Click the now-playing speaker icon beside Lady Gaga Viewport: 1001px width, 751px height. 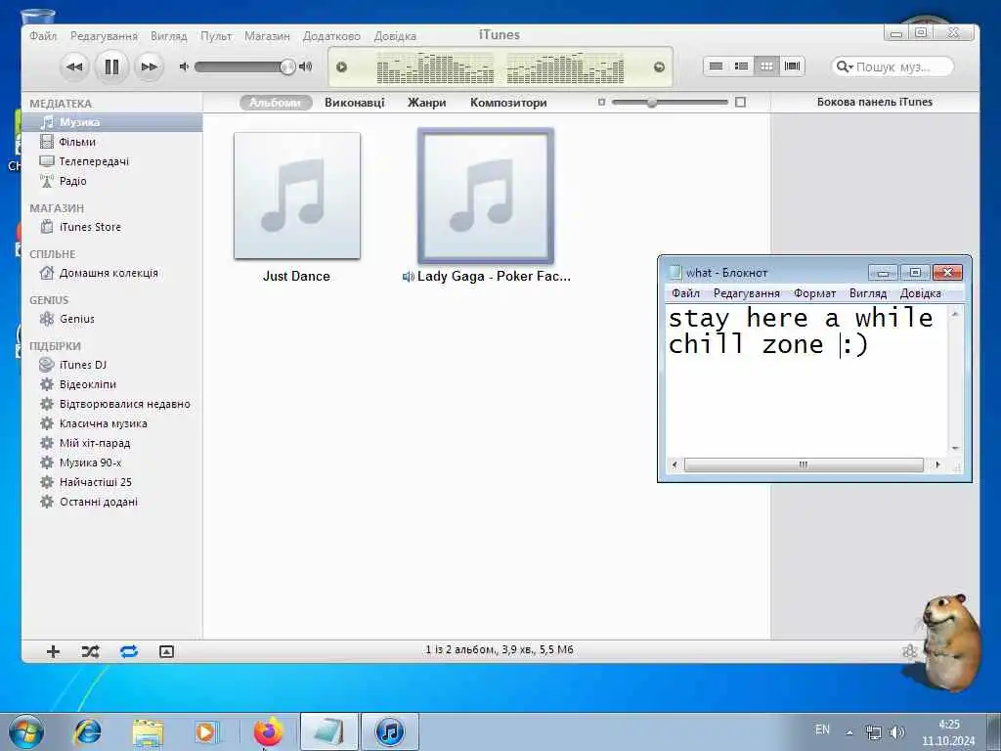(x=408, y=277)
